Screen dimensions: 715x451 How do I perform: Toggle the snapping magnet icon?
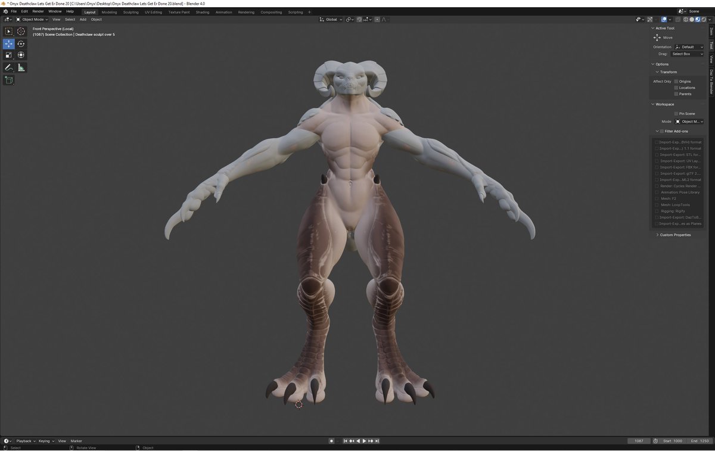(359, 19)
